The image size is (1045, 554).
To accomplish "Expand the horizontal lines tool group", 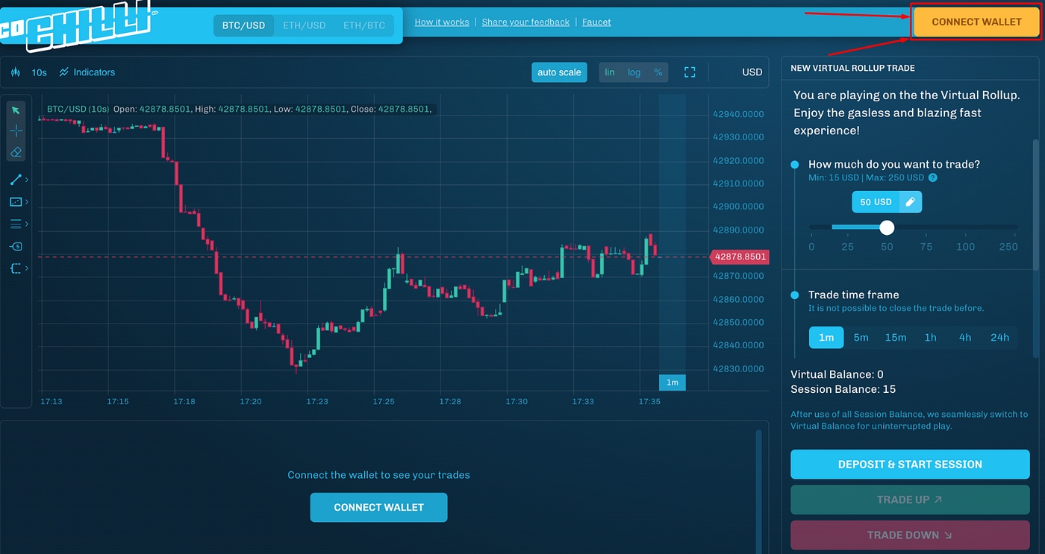I will 27,224.
